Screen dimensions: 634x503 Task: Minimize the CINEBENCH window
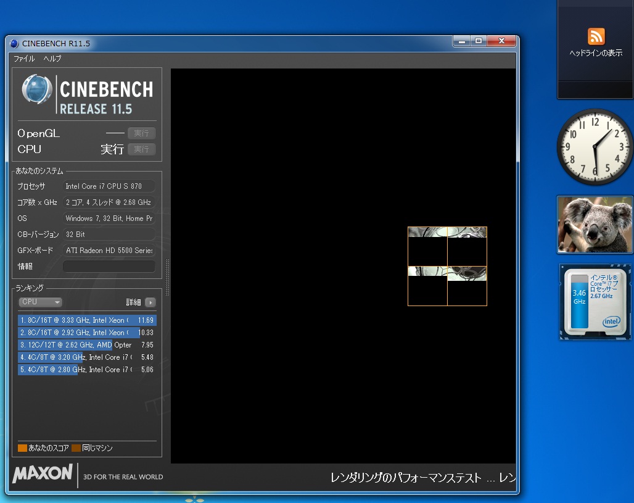tap(462, 41)
